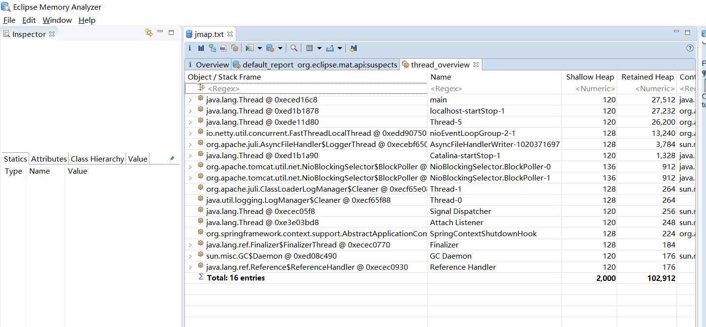Click the thread icon of the SpringContextShutdownHook row
The image size is (706, 327).
pos(201,233)
